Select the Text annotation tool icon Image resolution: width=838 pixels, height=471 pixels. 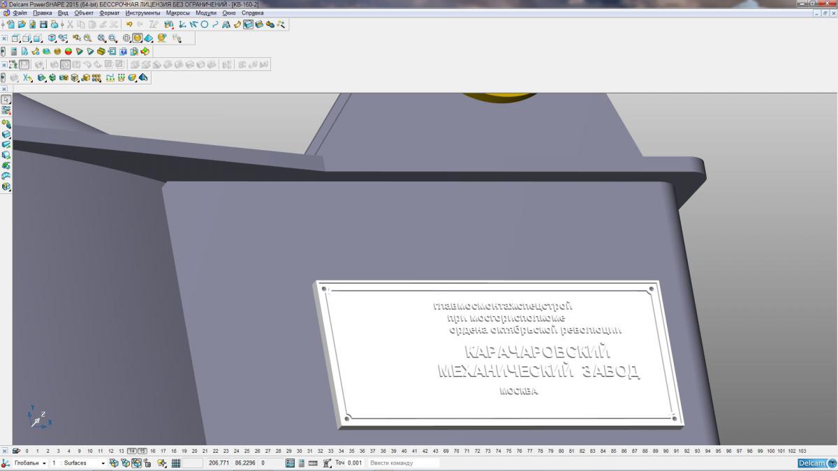[226, 24]
